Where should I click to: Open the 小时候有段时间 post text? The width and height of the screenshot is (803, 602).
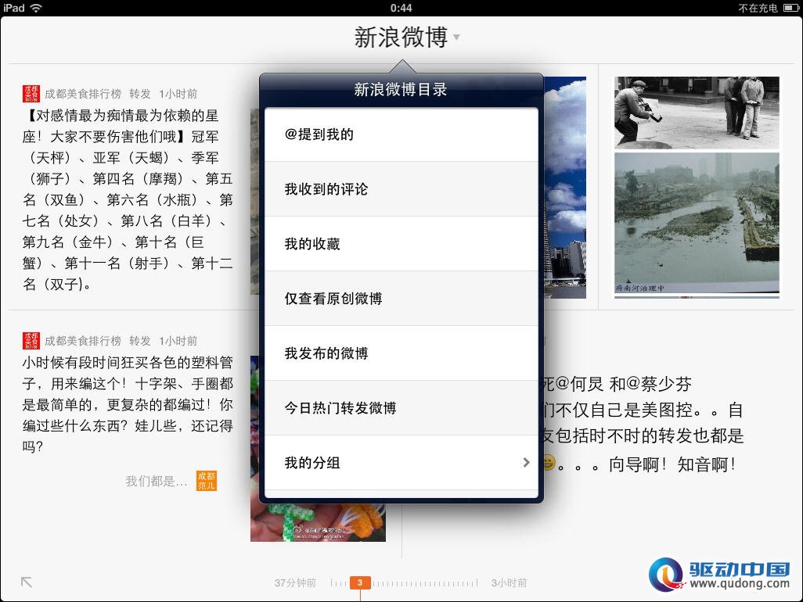point(128,404)
